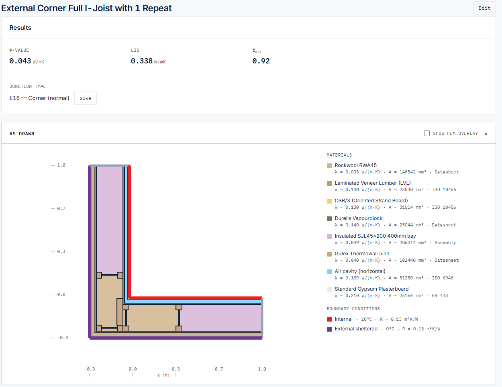Screen dimensions: 502x387
Task: Enable the Show FEM Overlay checkbox
Action: 427,133
